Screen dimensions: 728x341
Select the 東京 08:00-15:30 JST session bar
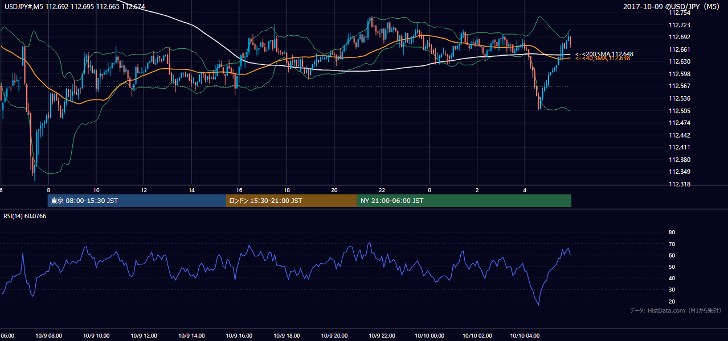click(x=137, y=201)
